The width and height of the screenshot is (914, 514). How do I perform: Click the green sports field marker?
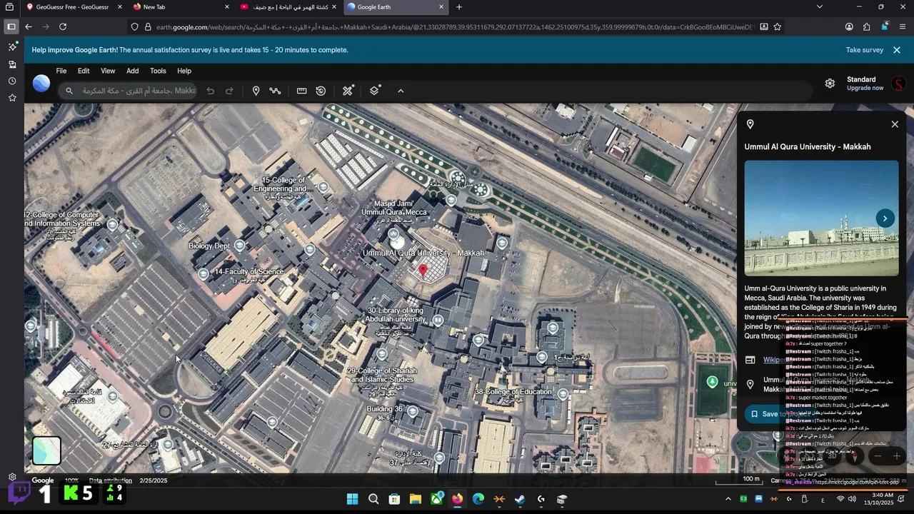tap(712, 382)
